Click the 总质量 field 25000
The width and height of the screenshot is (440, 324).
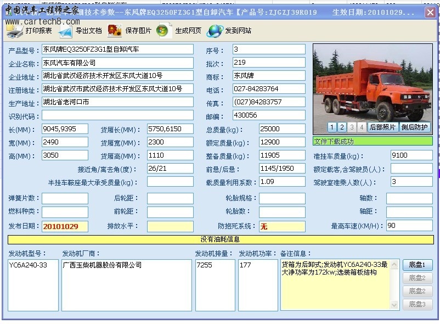(282, 129)
